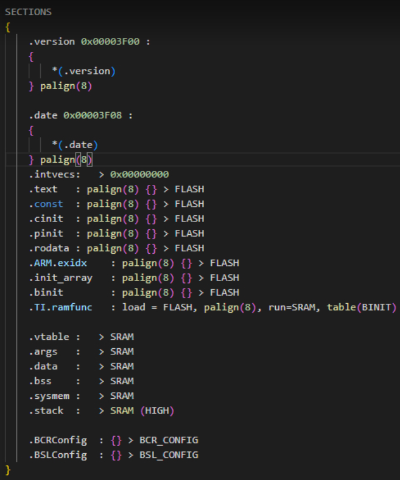Click the .args section name
400x480 pixels.
(43, 352)
